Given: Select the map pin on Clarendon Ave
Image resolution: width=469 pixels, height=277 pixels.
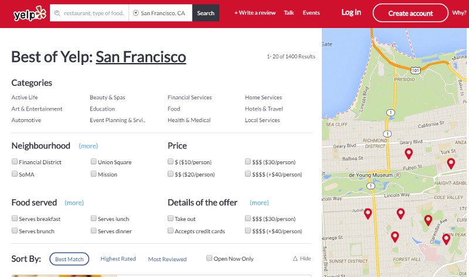Looking at the screenshot, I should tap(428, 220).
